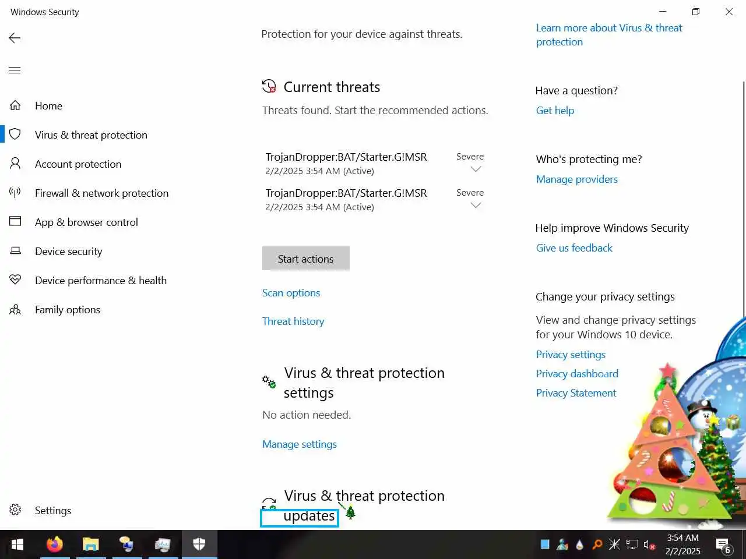Open Device performance & health
The image size is (746, 559).
coord(101,280)
